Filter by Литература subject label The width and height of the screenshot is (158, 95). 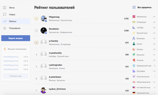tap(141, 22)
